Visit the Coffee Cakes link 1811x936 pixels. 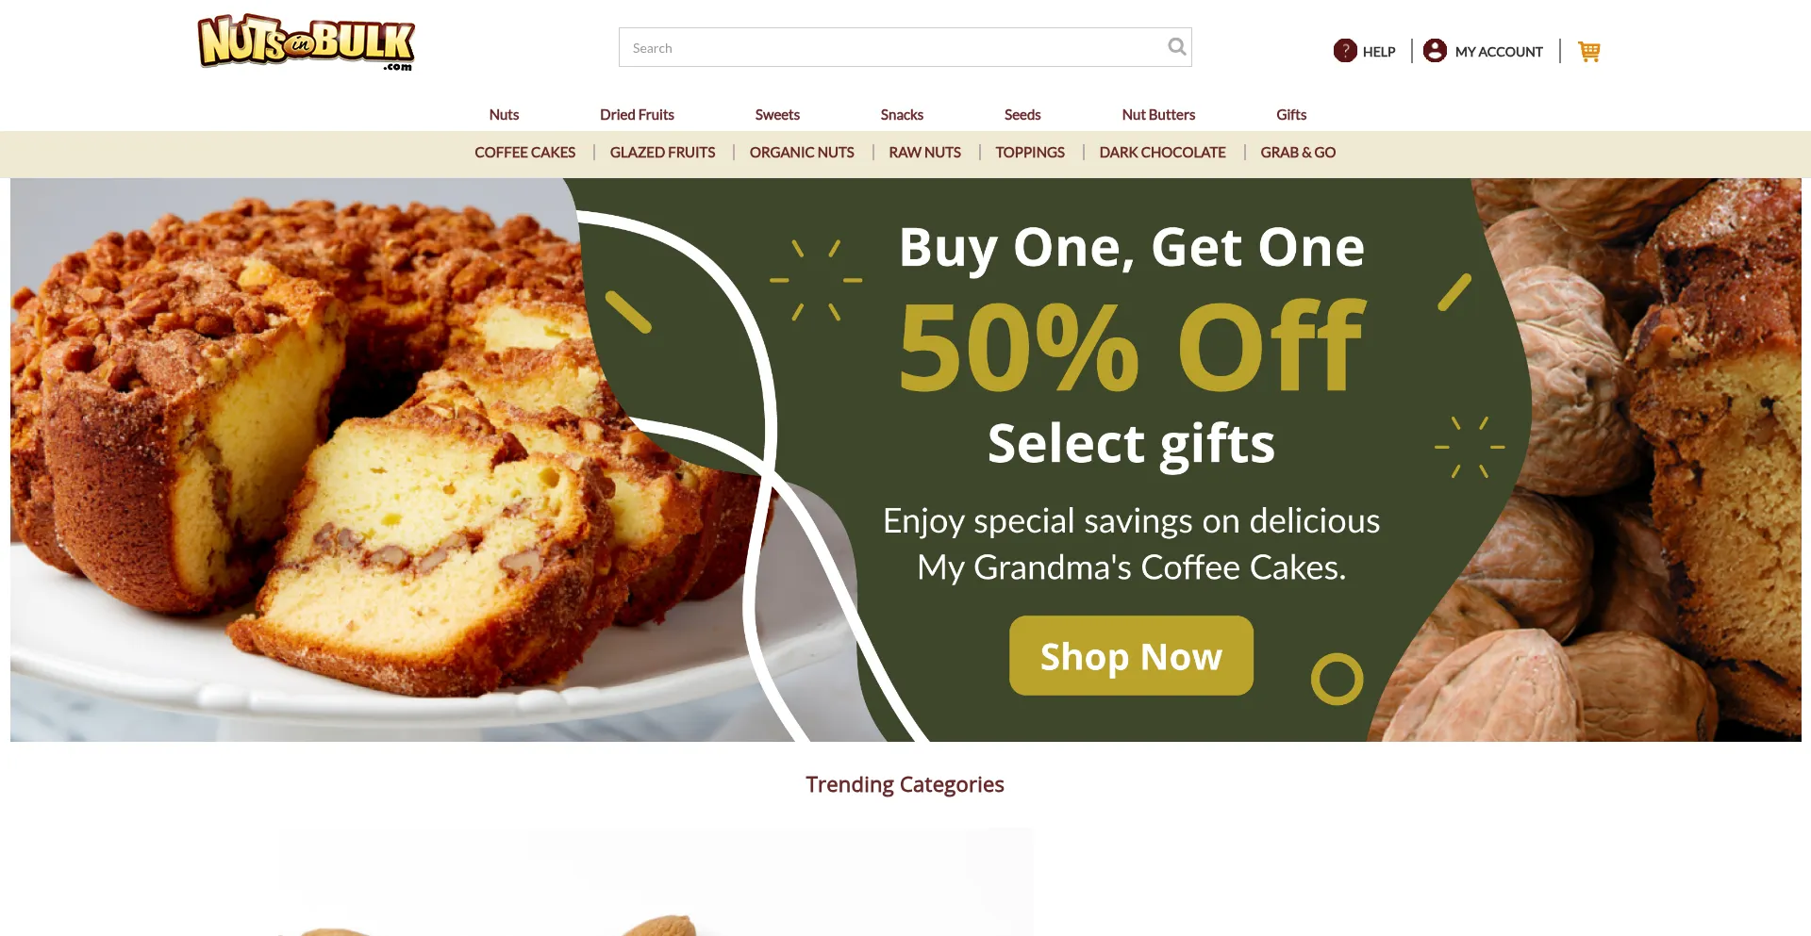point(524,153)
